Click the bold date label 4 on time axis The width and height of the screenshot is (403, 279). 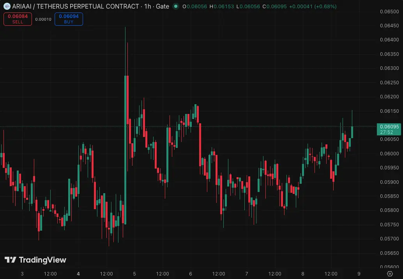(78, 274)
